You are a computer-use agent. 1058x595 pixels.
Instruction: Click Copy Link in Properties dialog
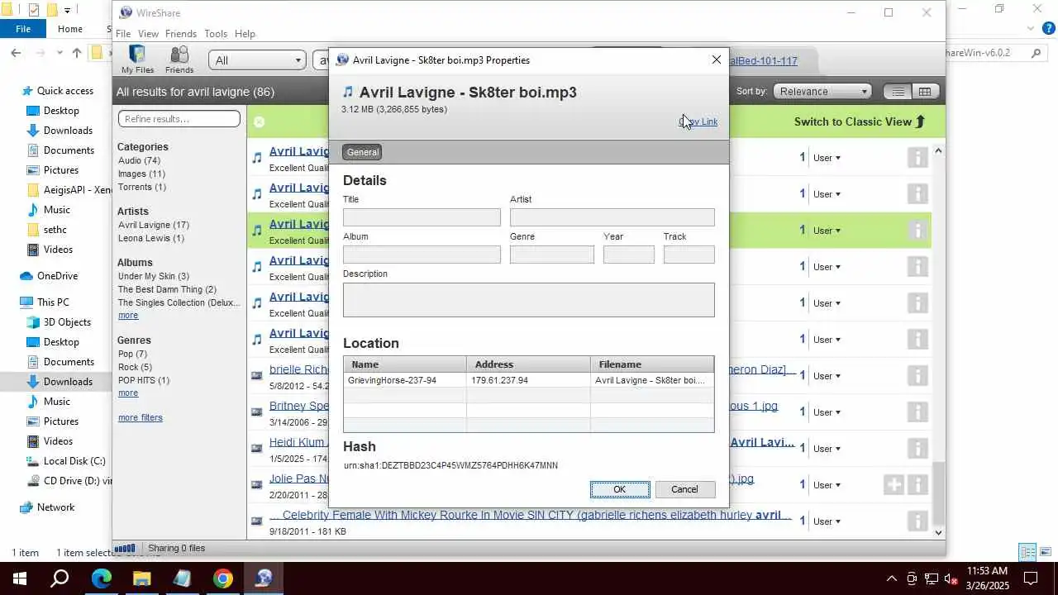click(x=698, y=121)
